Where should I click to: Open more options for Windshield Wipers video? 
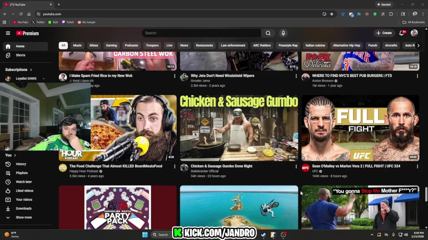[296, 76]
